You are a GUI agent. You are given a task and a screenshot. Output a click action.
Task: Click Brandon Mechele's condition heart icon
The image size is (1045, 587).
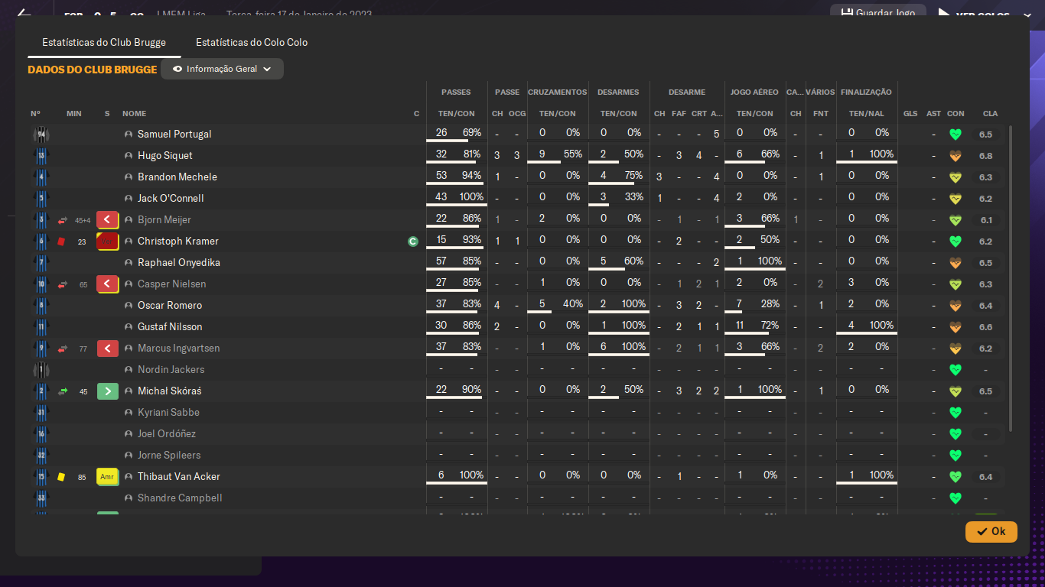click(x=955, y=177)
